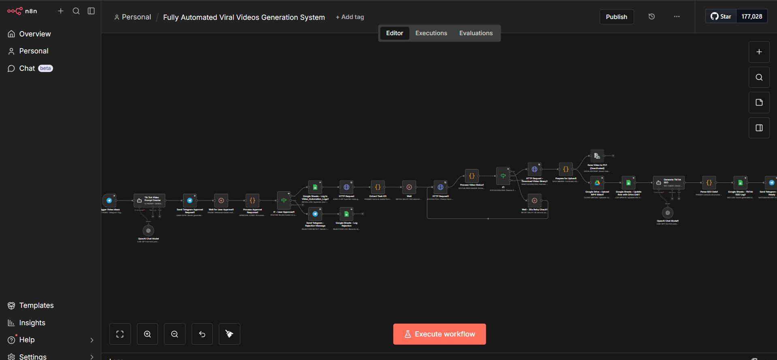
Task: Open the IF - User Approved1 node
Action: point(284,201)
